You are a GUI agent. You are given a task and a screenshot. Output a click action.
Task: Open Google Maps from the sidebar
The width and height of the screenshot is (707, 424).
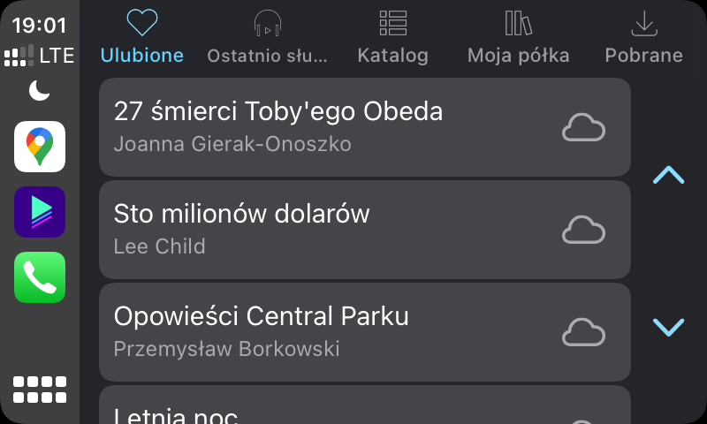pos(40,146)
